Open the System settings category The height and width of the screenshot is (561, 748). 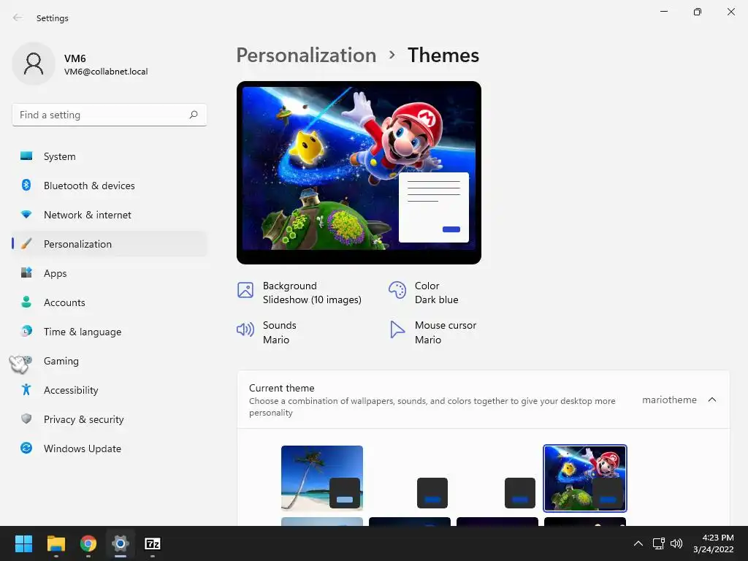pos(110,156)
